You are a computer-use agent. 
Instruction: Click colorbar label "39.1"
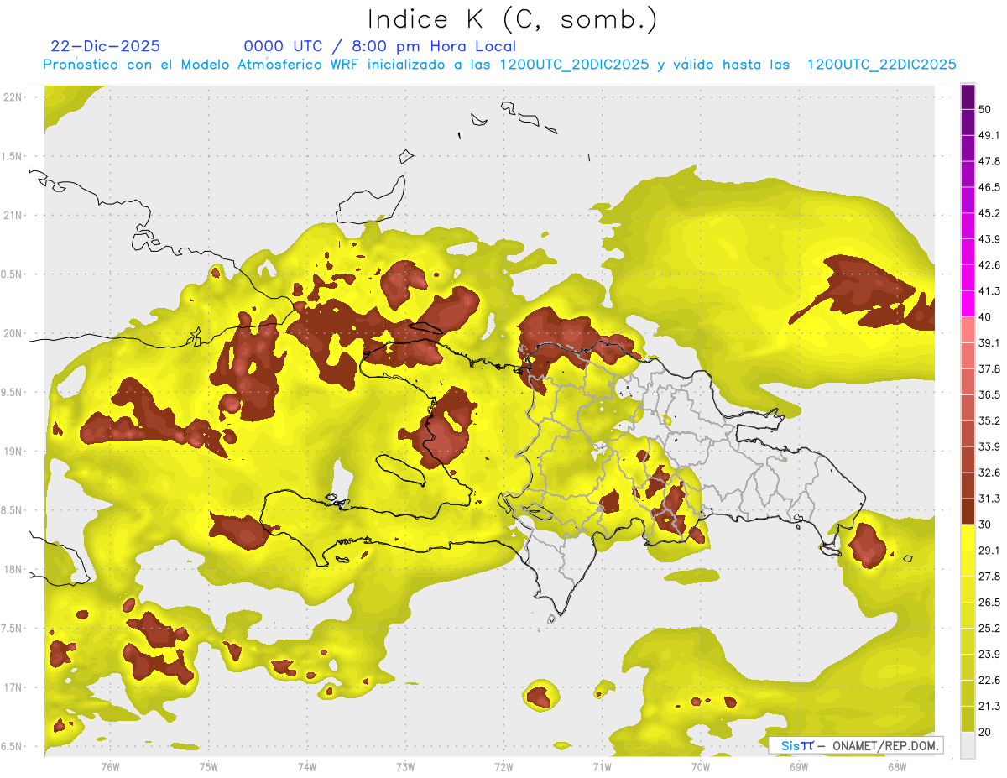[989, 343]
